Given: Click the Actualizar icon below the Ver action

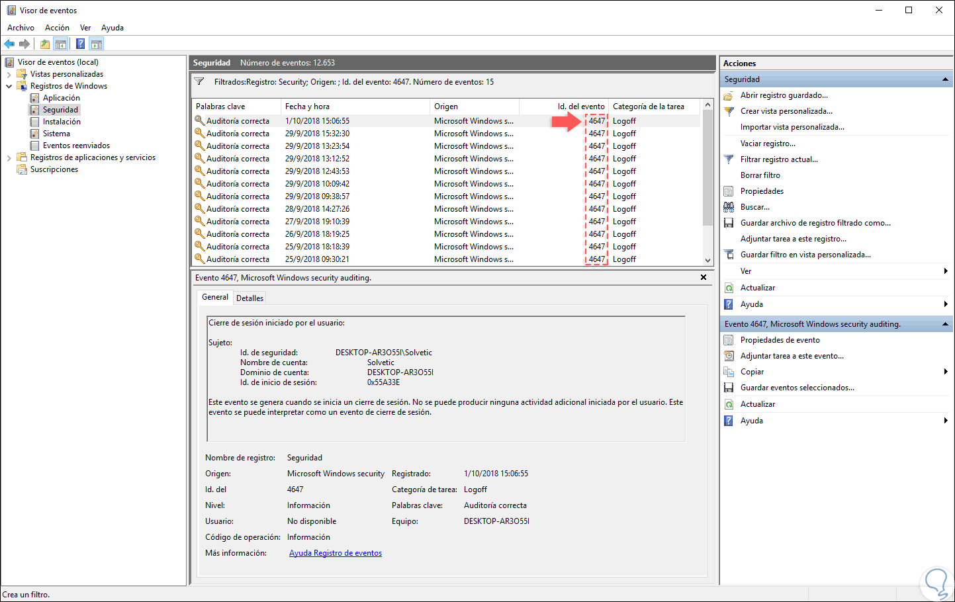Looking at the screenshot, I should pyautogui.click(x=729, y=288).
